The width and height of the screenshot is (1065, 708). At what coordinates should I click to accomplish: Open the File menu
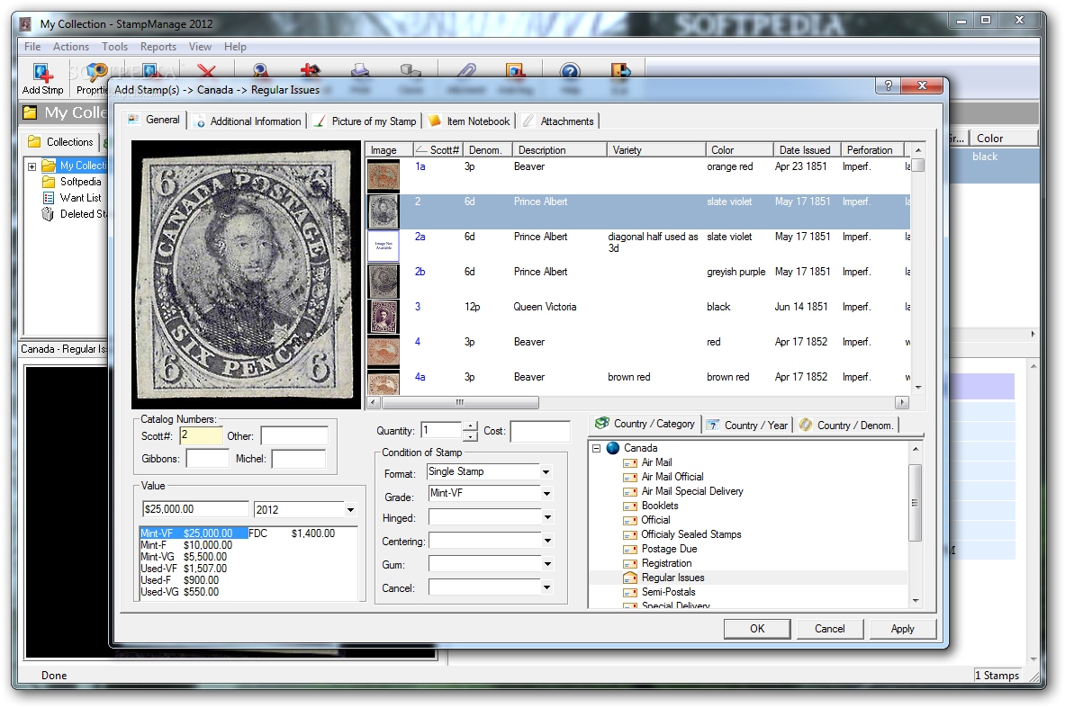(32, 47)
